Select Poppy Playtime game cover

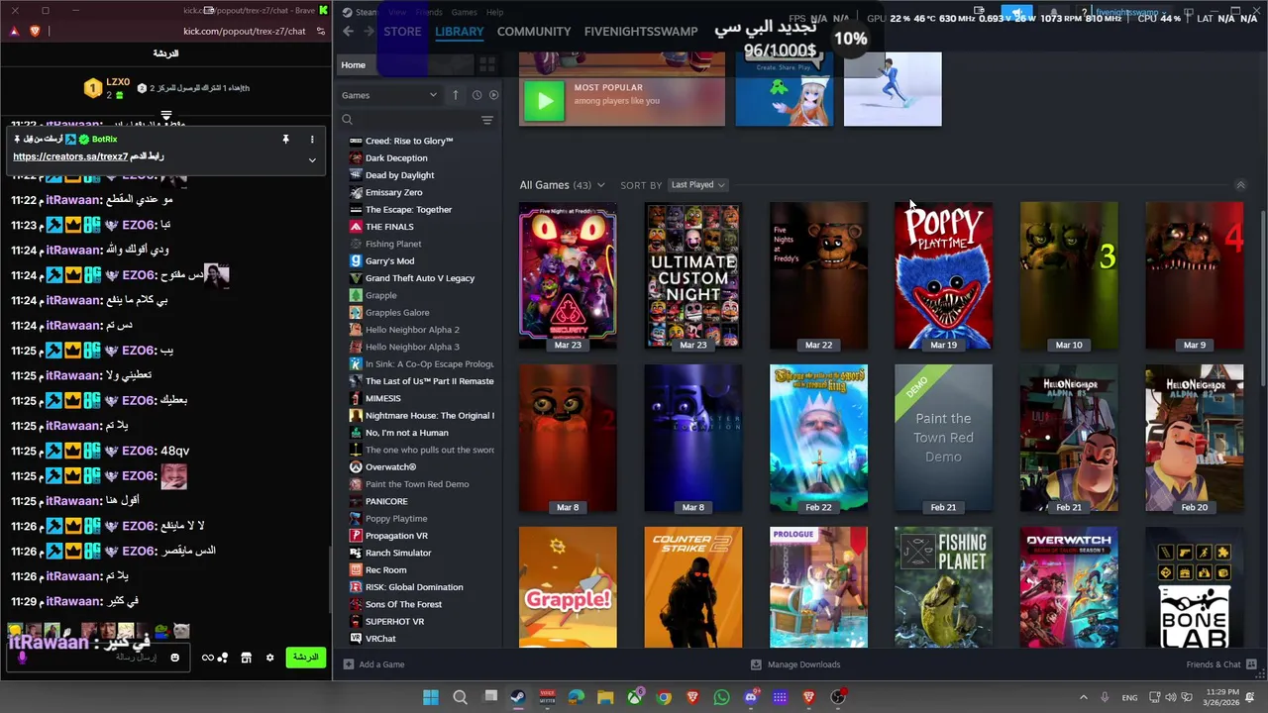pos(943,276)
